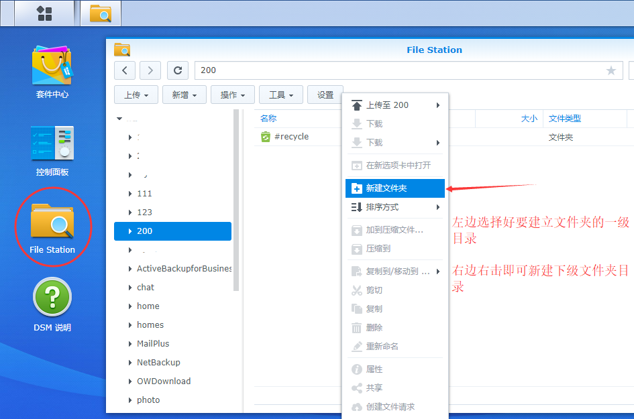Choose 排序方式 from the context menu
634x419 pixels.
(x=395, y=207)
